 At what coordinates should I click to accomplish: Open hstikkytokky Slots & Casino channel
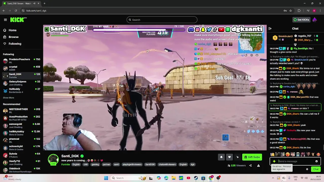[x=22, y=133]
